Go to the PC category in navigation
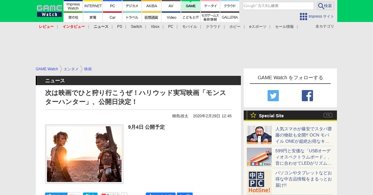Screen dimensions: 373x195 click(171, 27)
